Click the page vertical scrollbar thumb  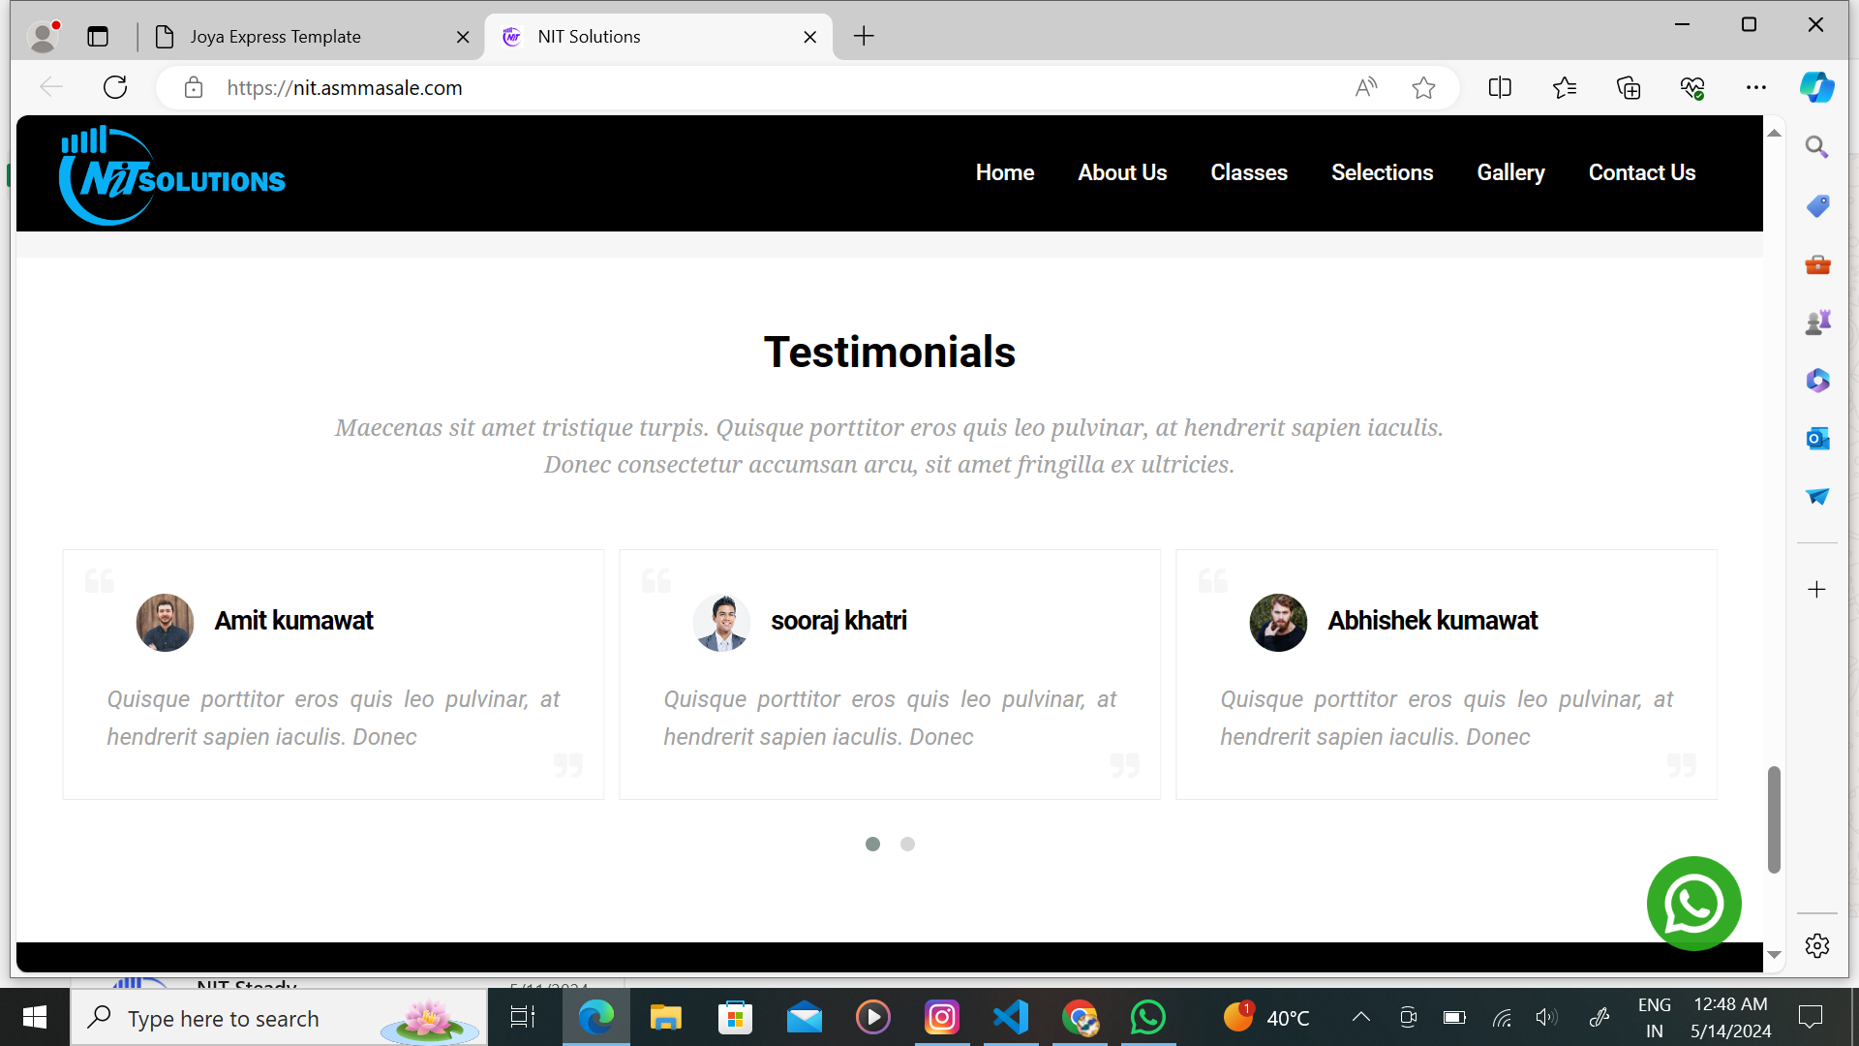pos(1774,818)
